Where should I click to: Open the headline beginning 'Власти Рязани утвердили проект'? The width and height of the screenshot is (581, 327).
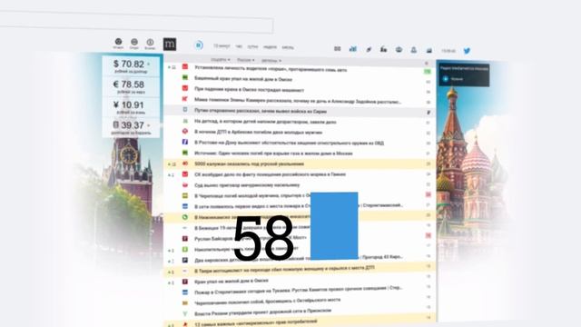pyautogui.click(x=262, y=312)
